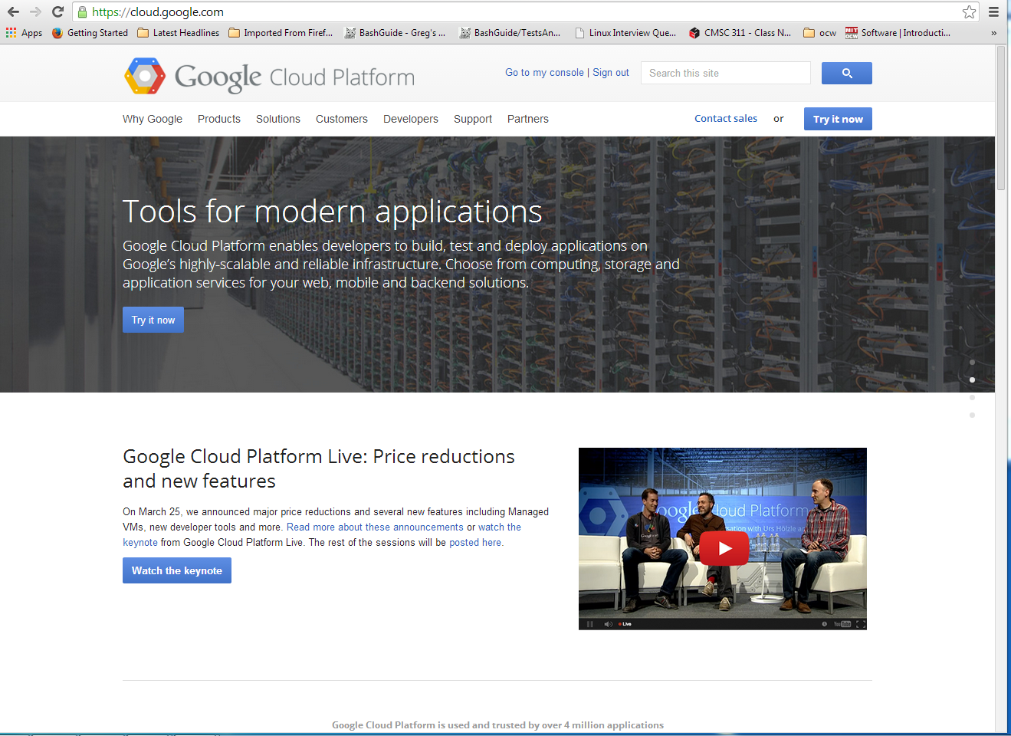Screen dimensions: 1011x736
Task: Go back with the browser back arrow
Action: [x=13, y=11]
